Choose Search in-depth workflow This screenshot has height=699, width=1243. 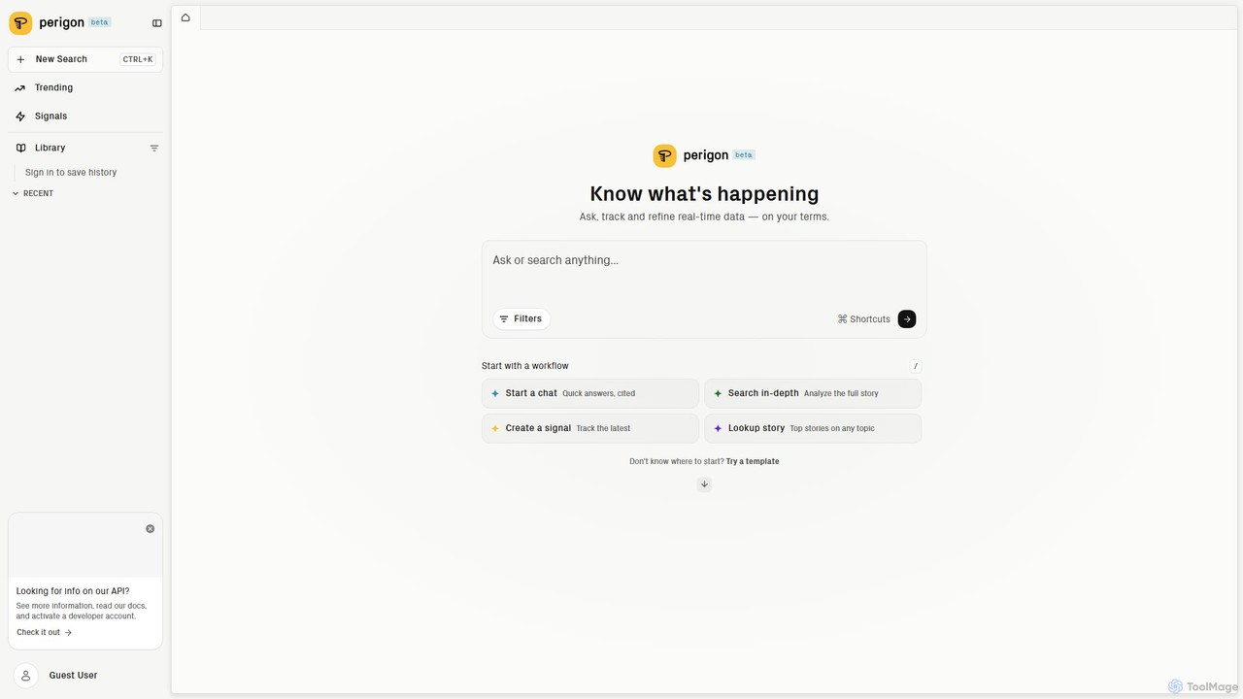(813, 393)
